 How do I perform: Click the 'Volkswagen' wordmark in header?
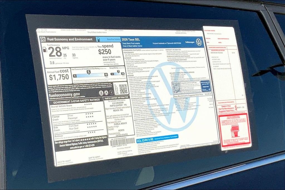190,42
